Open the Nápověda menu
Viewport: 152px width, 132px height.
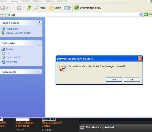62,1
